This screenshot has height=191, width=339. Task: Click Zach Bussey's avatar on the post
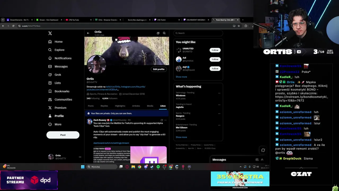[x=90, y=121]
